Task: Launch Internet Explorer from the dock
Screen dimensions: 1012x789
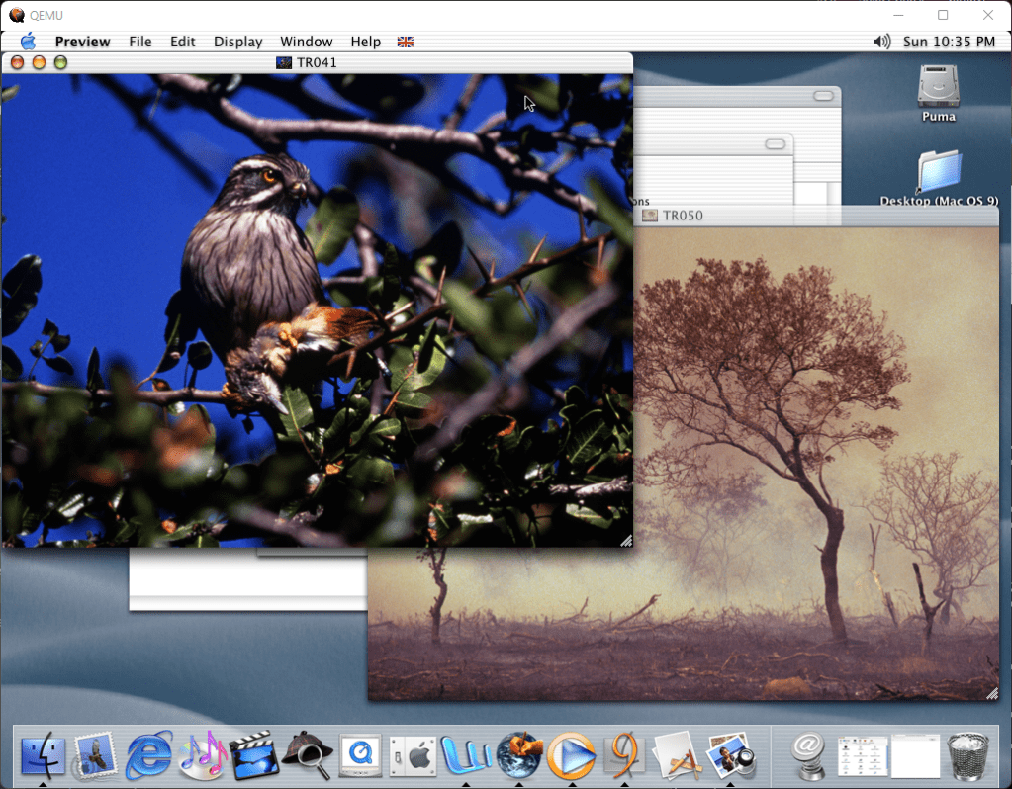Action: point(148,756)
